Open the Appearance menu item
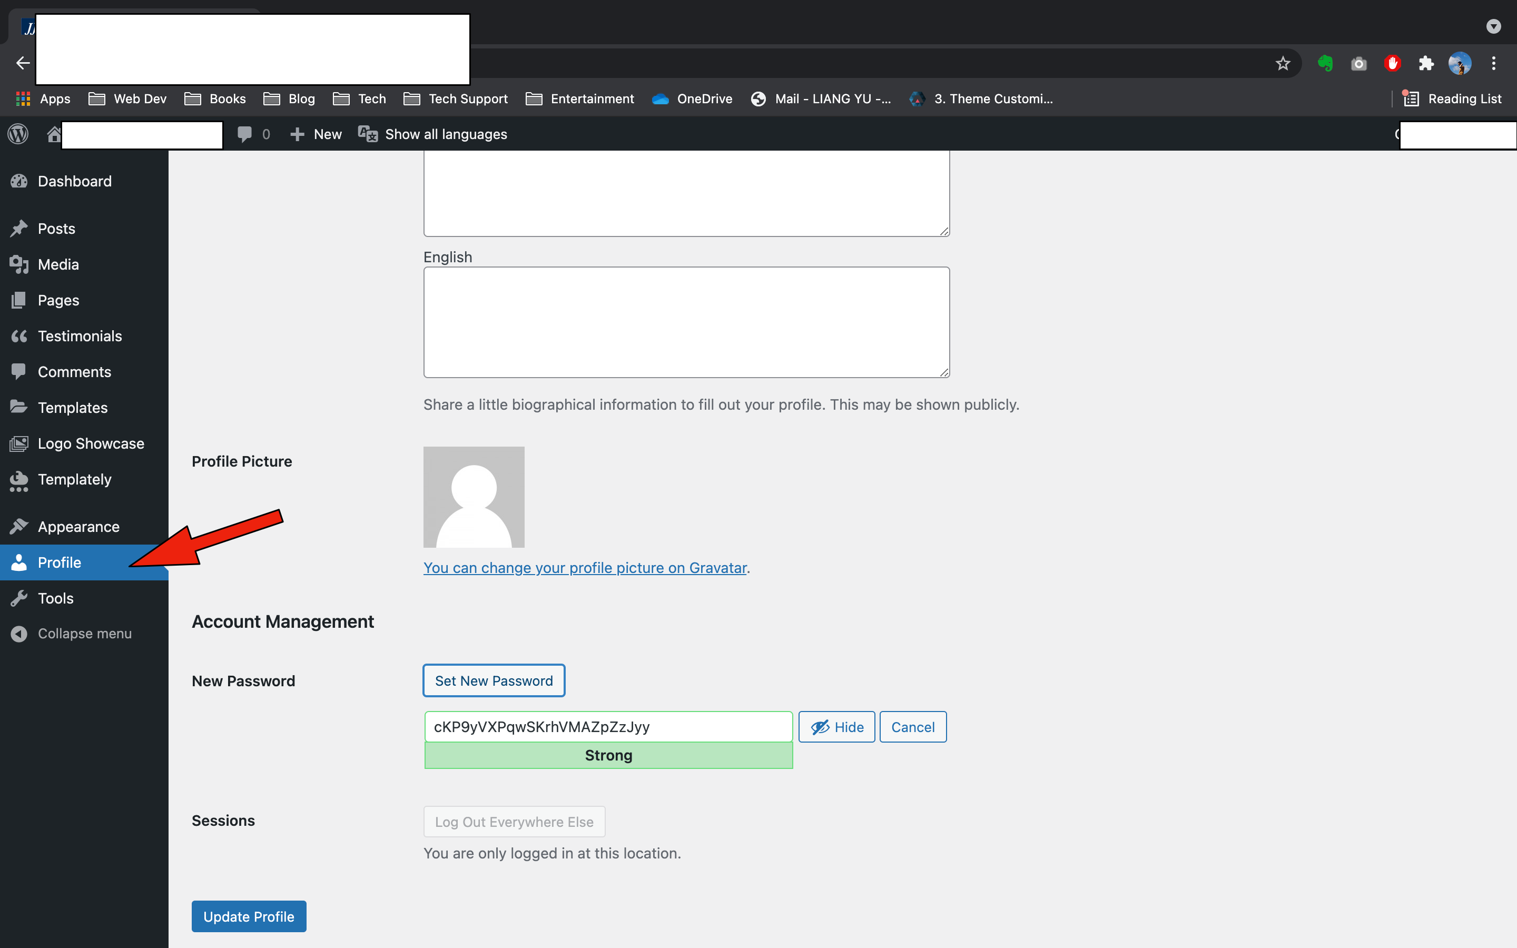Screen dimensions: 1517x948 click(x=78, y=527)
